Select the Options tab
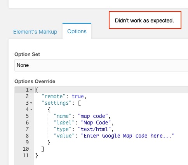Viewport: 188px width, 165px height. pyautogui.click(x=77, y=31)
